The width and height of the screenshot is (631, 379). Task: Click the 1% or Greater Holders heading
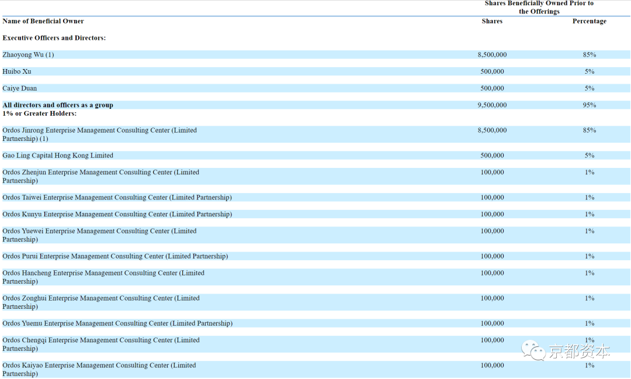(40, 113)
